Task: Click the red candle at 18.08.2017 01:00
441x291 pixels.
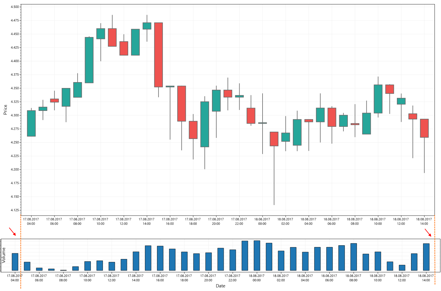Action: [274, 139]
